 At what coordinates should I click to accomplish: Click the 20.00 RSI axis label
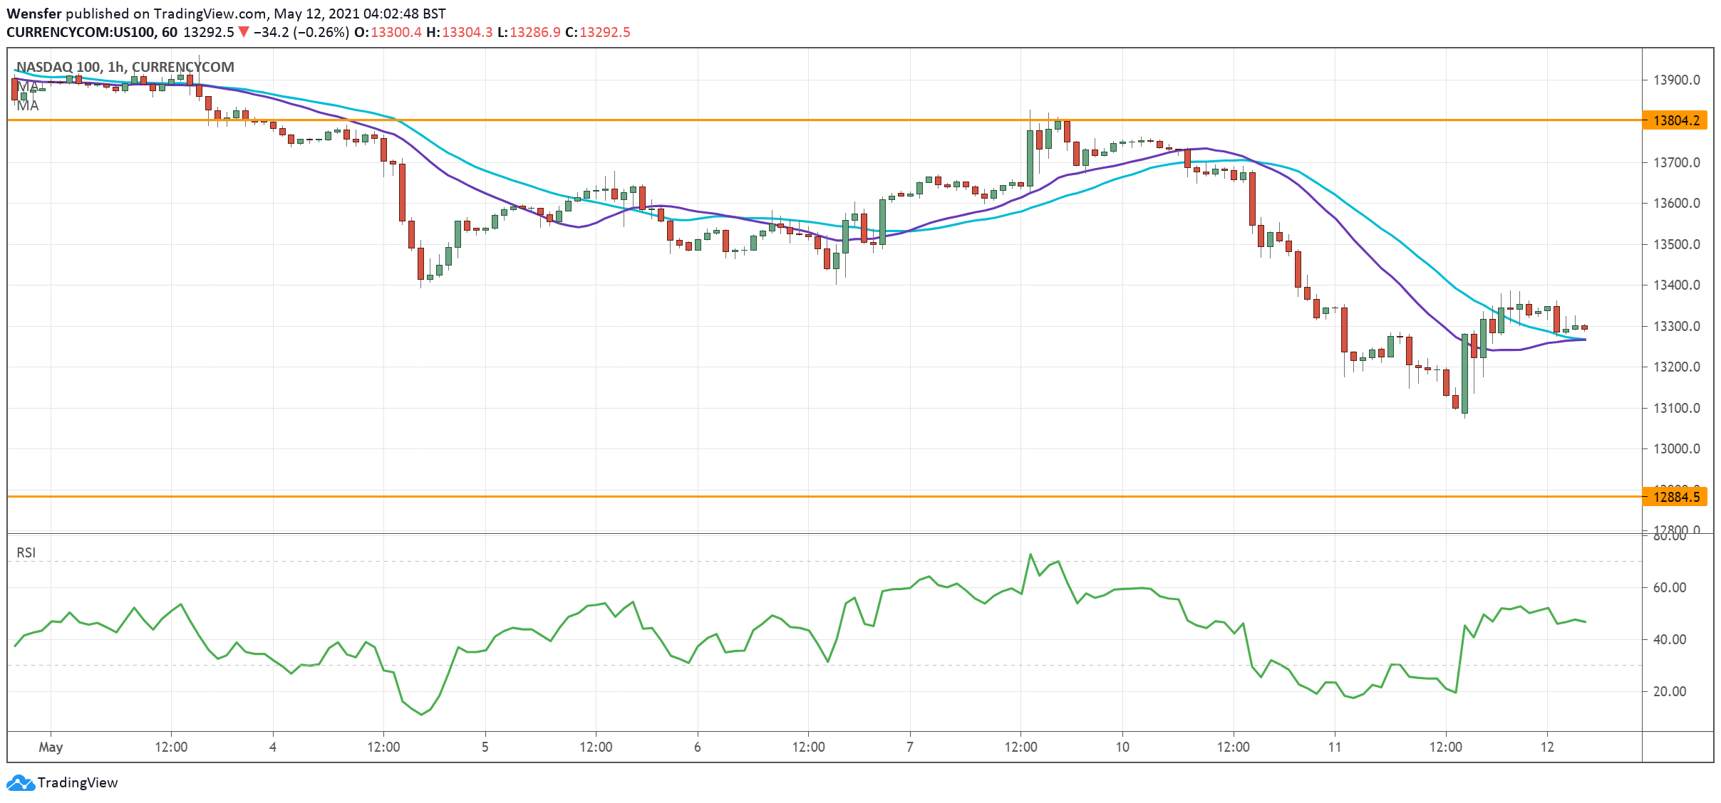tap(1669, 691)
